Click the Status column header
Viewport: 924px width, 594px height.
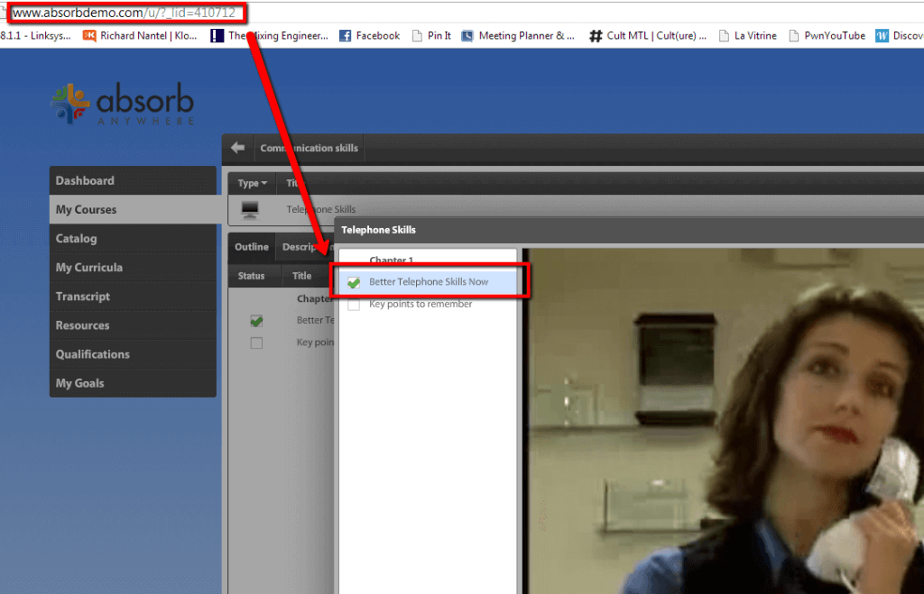251,276
